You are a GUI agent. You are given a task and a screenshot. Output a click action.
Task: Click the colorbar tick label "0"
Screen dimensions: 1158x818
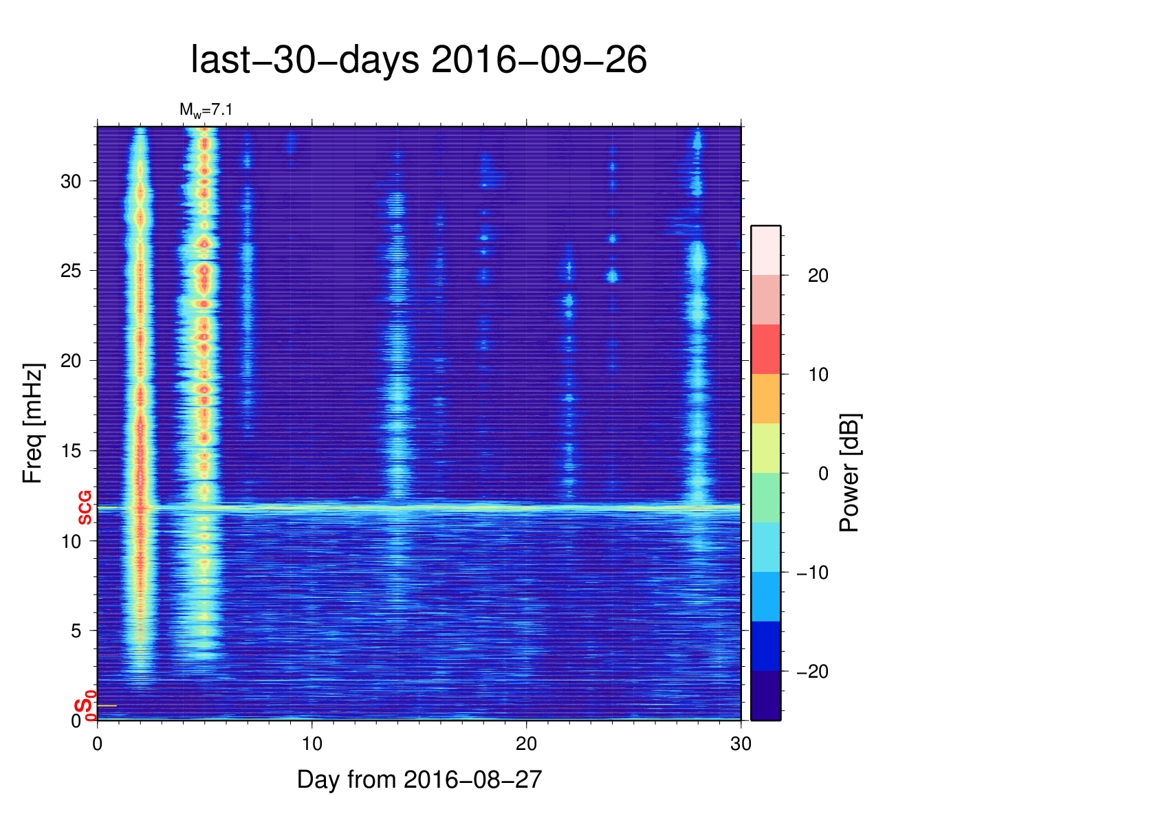pos(823,474)
